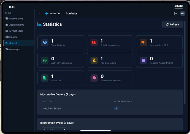Click the red Total Interventions ambulance icon
This screenshot has width=190, height=134.
point(94,43)
